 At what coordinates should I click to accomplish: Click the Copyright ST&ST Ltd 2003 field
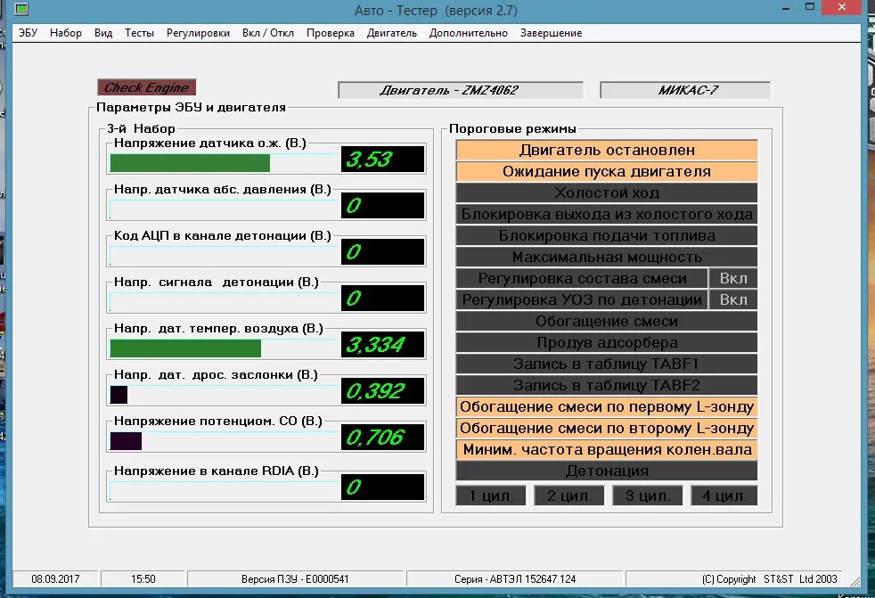(x=734, y=579)
